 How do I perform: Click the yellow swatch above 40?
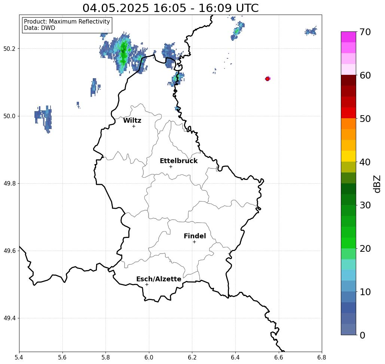(348, 156)
